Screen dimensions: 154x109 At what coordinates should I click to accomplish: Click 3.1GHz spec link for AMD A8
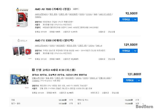click(x=89, y=14)
